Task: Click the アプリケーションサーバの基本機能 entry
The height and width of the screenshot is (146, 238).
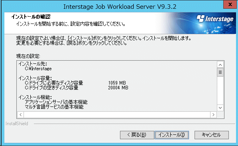Action: (56, 102)
